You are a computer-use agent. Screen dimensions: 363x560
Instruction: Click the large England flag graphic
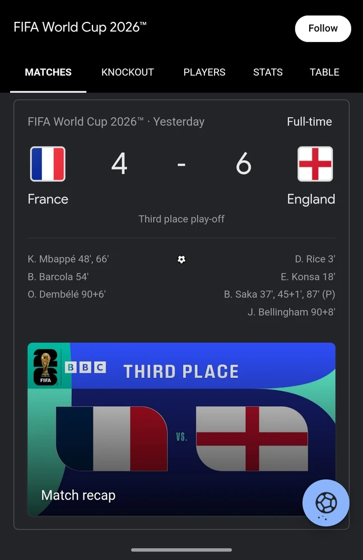pyautogui.click(x=252, y=438)
